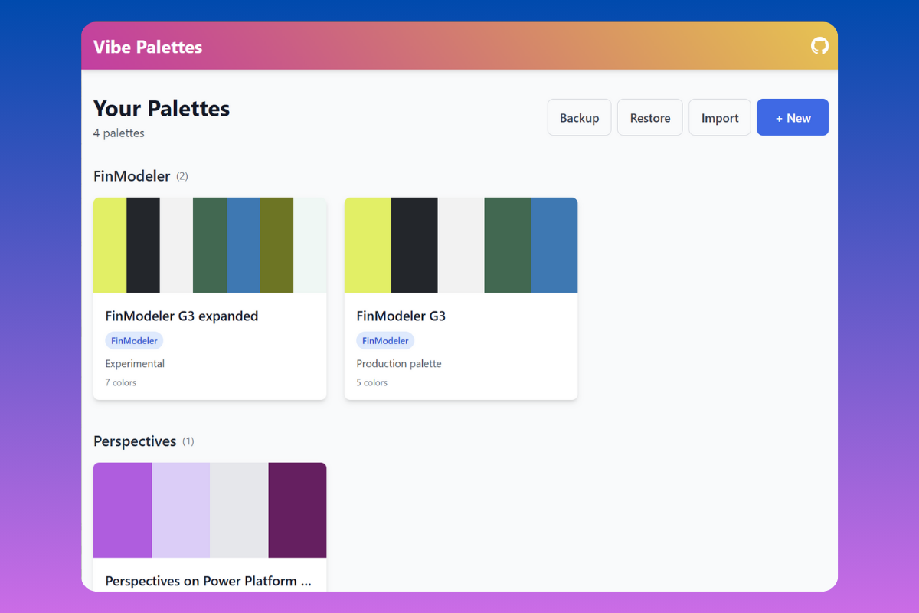Open the Import dialog
Viewport: 919px width, 613px height.
(719, 117)
